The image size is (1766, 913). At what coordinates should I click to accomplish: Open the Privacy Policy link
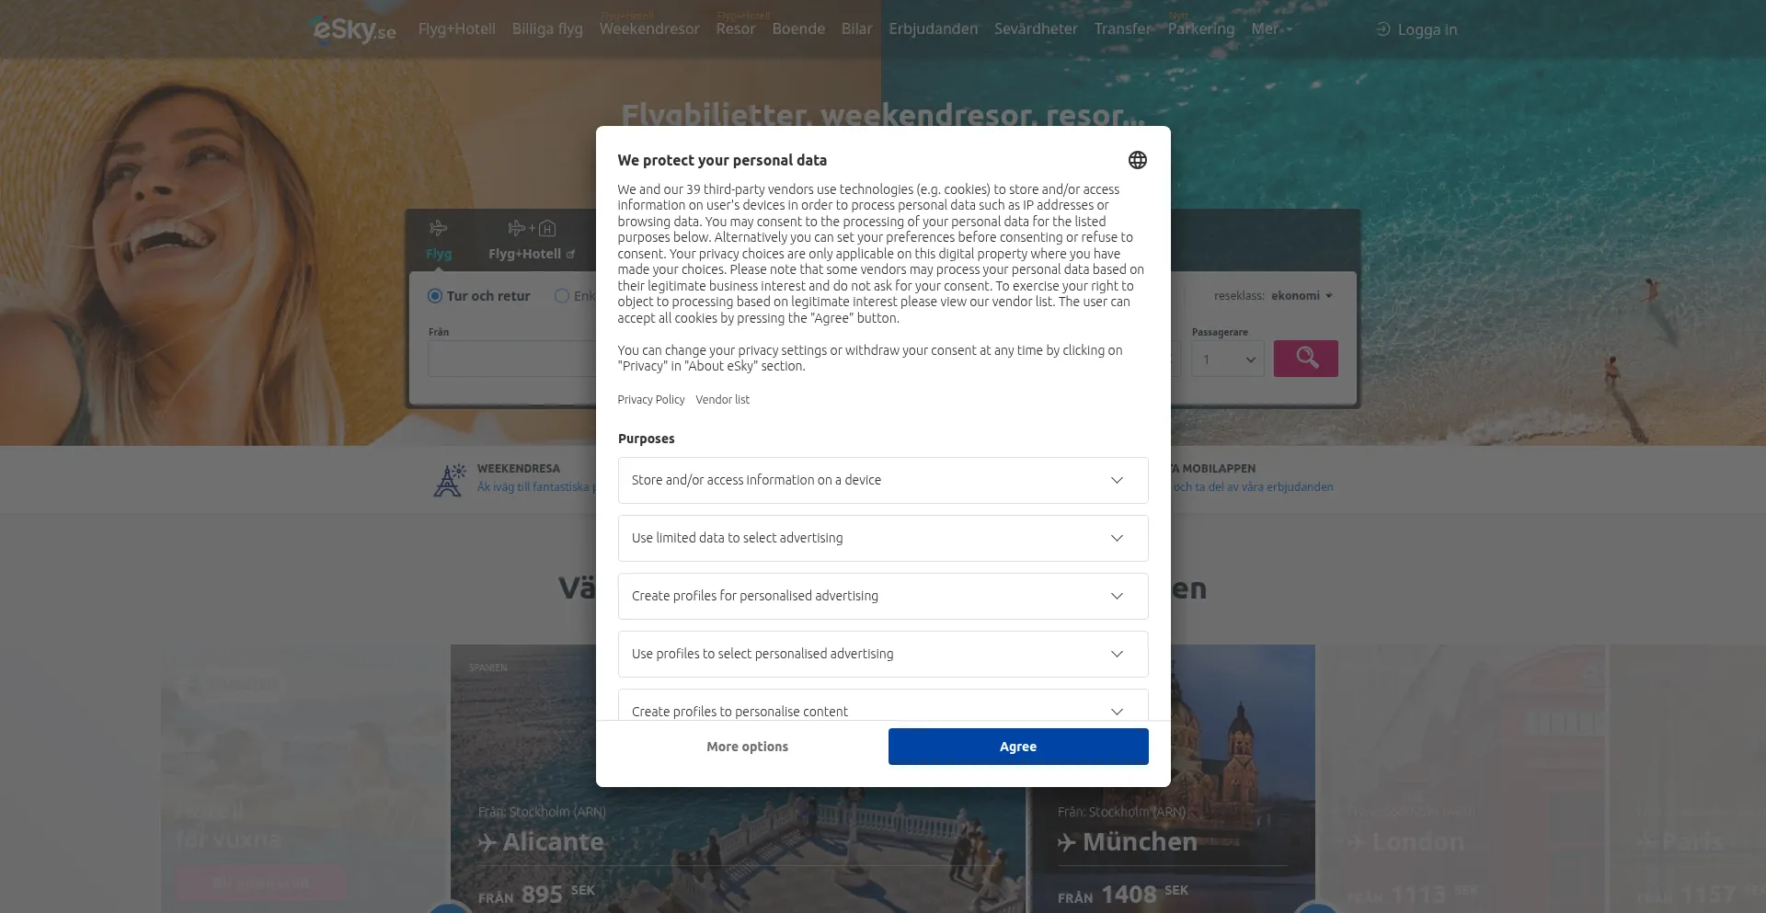(x=651, y=400)
